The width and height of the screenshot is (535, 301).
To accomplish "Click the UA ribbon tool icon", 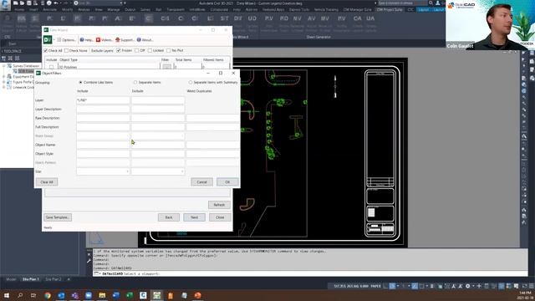I will 370,18.
